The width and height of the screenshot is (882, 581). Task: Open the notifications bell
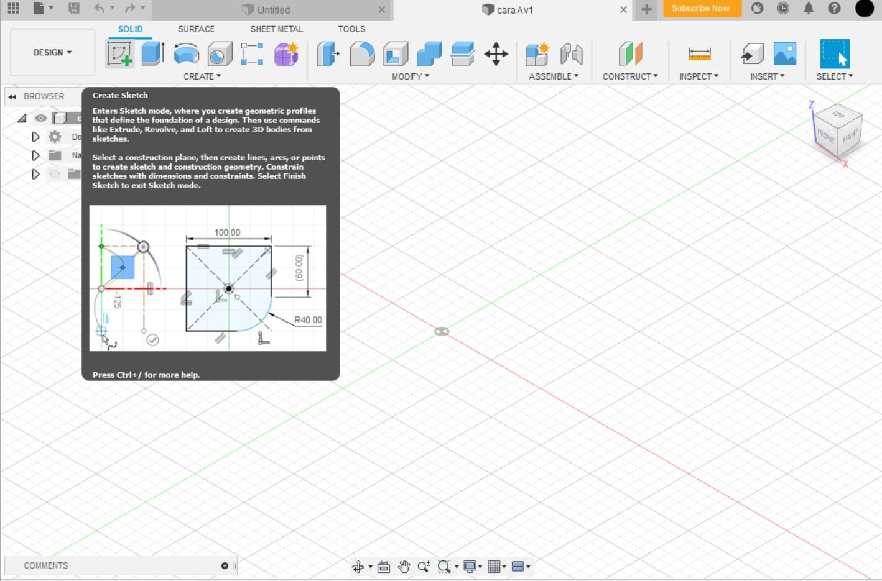pos(809,9)
